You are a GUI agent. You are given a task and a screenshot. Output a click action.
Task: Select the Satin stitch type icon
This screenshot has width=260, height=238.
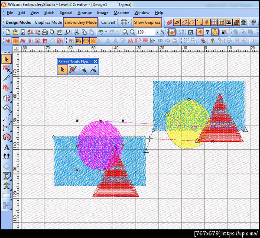[x=8, y=41]
